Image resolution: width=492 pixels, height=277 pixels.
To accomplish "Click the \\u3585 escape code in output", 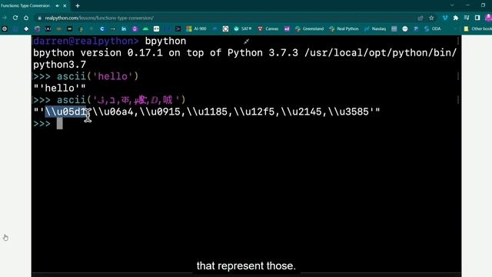I will point(348,112).
